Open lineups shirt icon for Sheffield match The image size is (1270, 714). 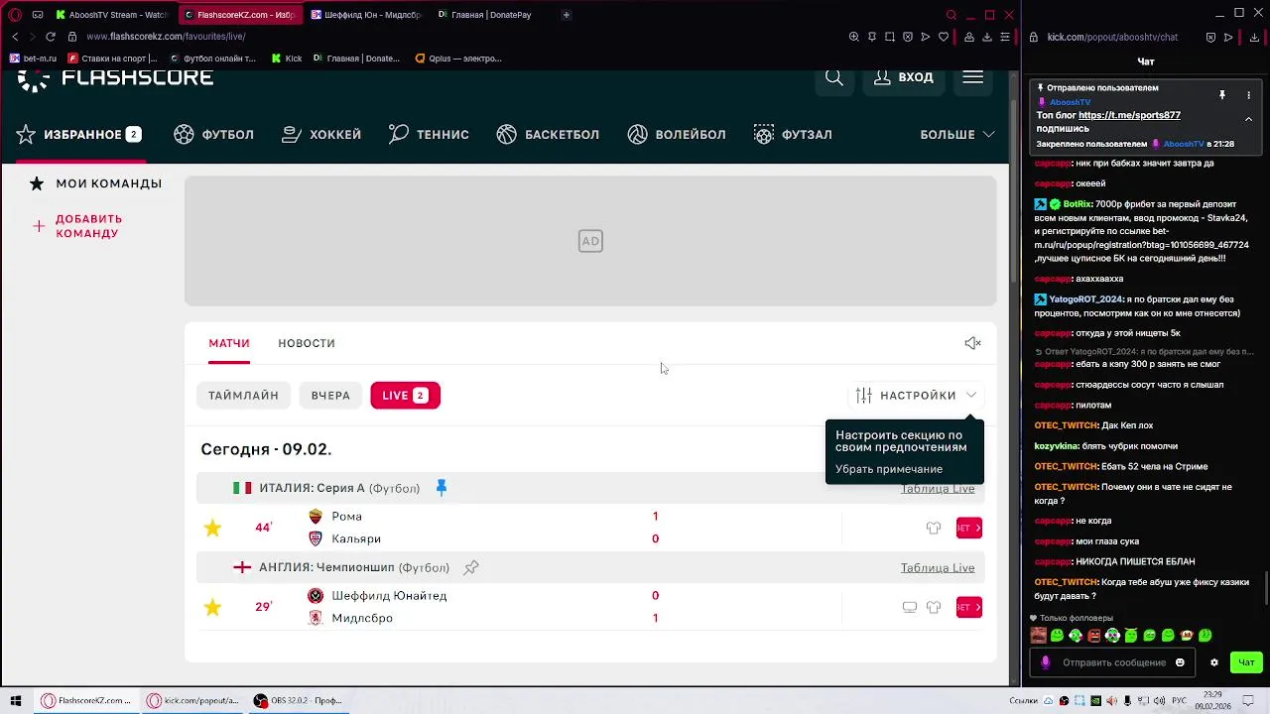934,607
